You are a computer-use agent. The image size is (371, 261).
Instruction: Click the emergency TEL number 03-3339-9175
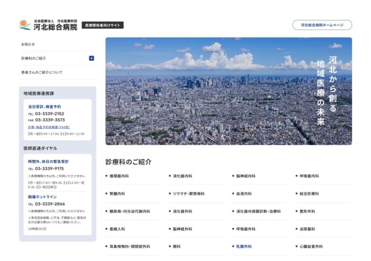(49, 169)
